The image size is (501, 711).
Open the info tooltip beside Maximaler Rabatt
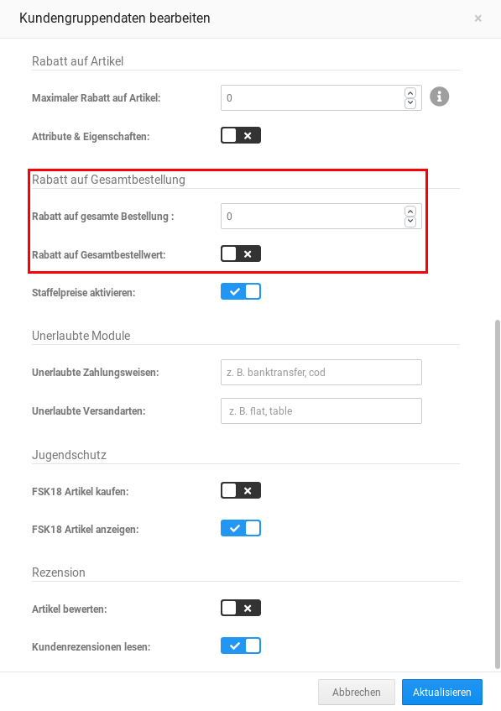[441, 96]
